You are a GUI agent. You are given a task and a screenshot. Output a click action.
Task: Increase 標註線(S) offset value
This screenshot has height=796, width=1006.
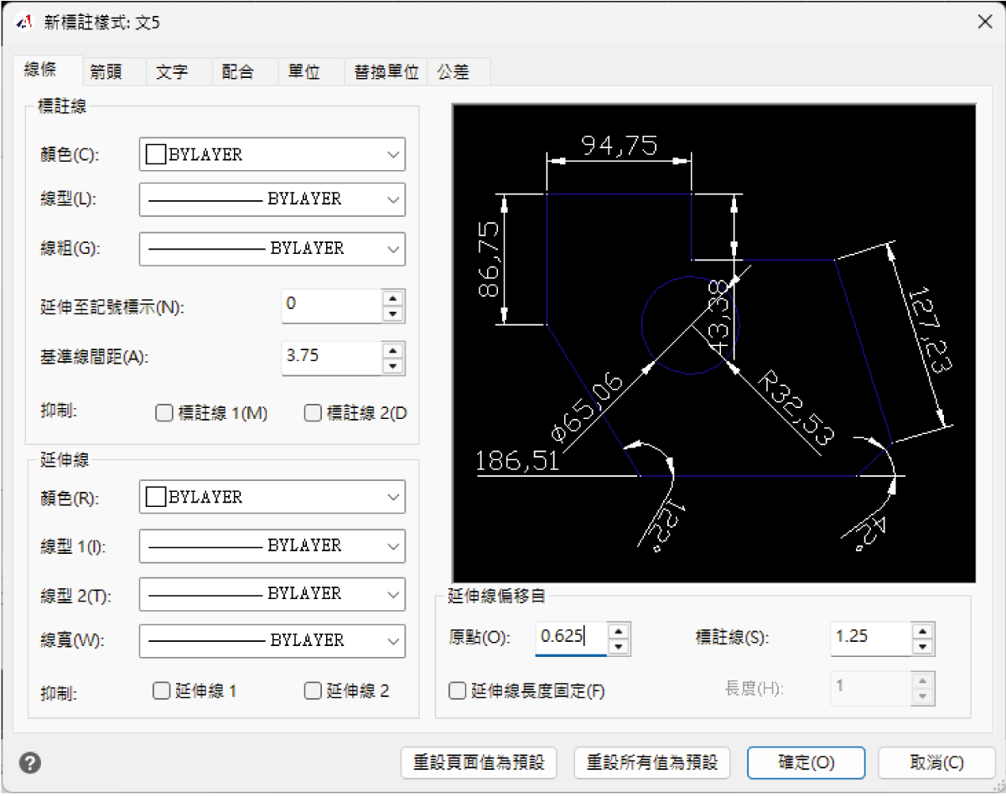click(x=923, y=630)
